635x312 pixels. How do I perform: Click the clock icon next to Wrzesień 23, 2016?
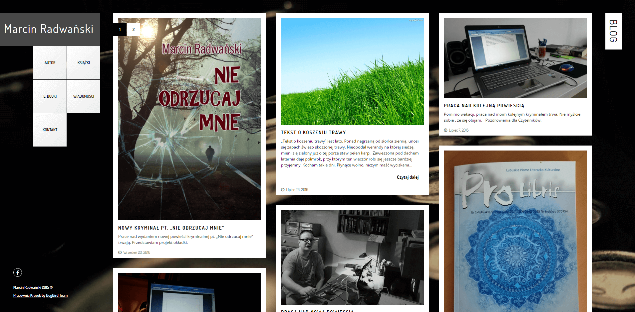120,252
